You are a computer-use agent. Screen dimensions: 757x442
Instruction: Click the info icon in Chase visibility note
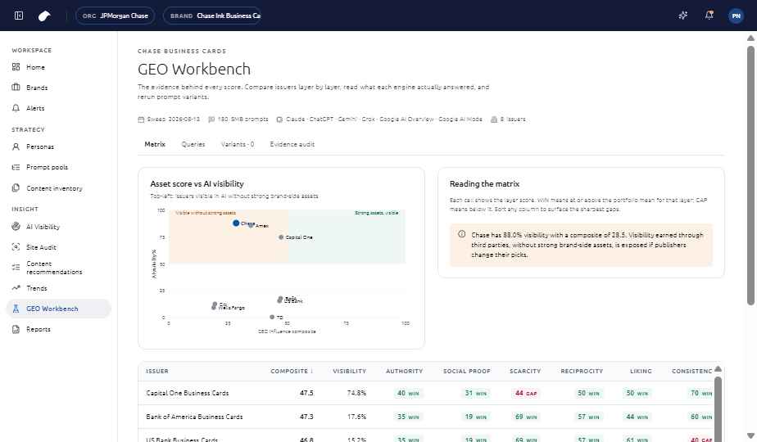point(461,234)
